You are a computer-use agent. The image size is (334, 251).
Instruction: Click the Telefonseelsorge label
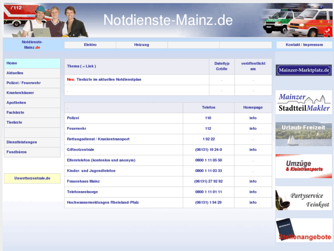click(x=82, y=192)
